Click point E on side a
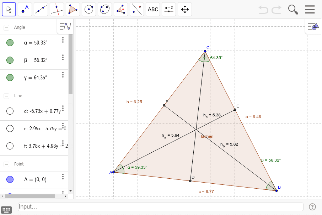The height and width of the screenshot is (215, 322). click(x=235, y=110)
